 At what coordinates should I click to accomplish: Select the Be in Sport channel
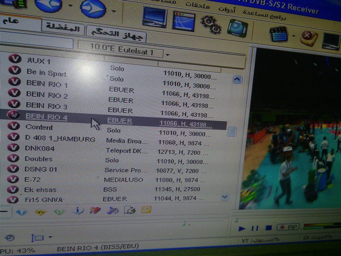(47, 73)
